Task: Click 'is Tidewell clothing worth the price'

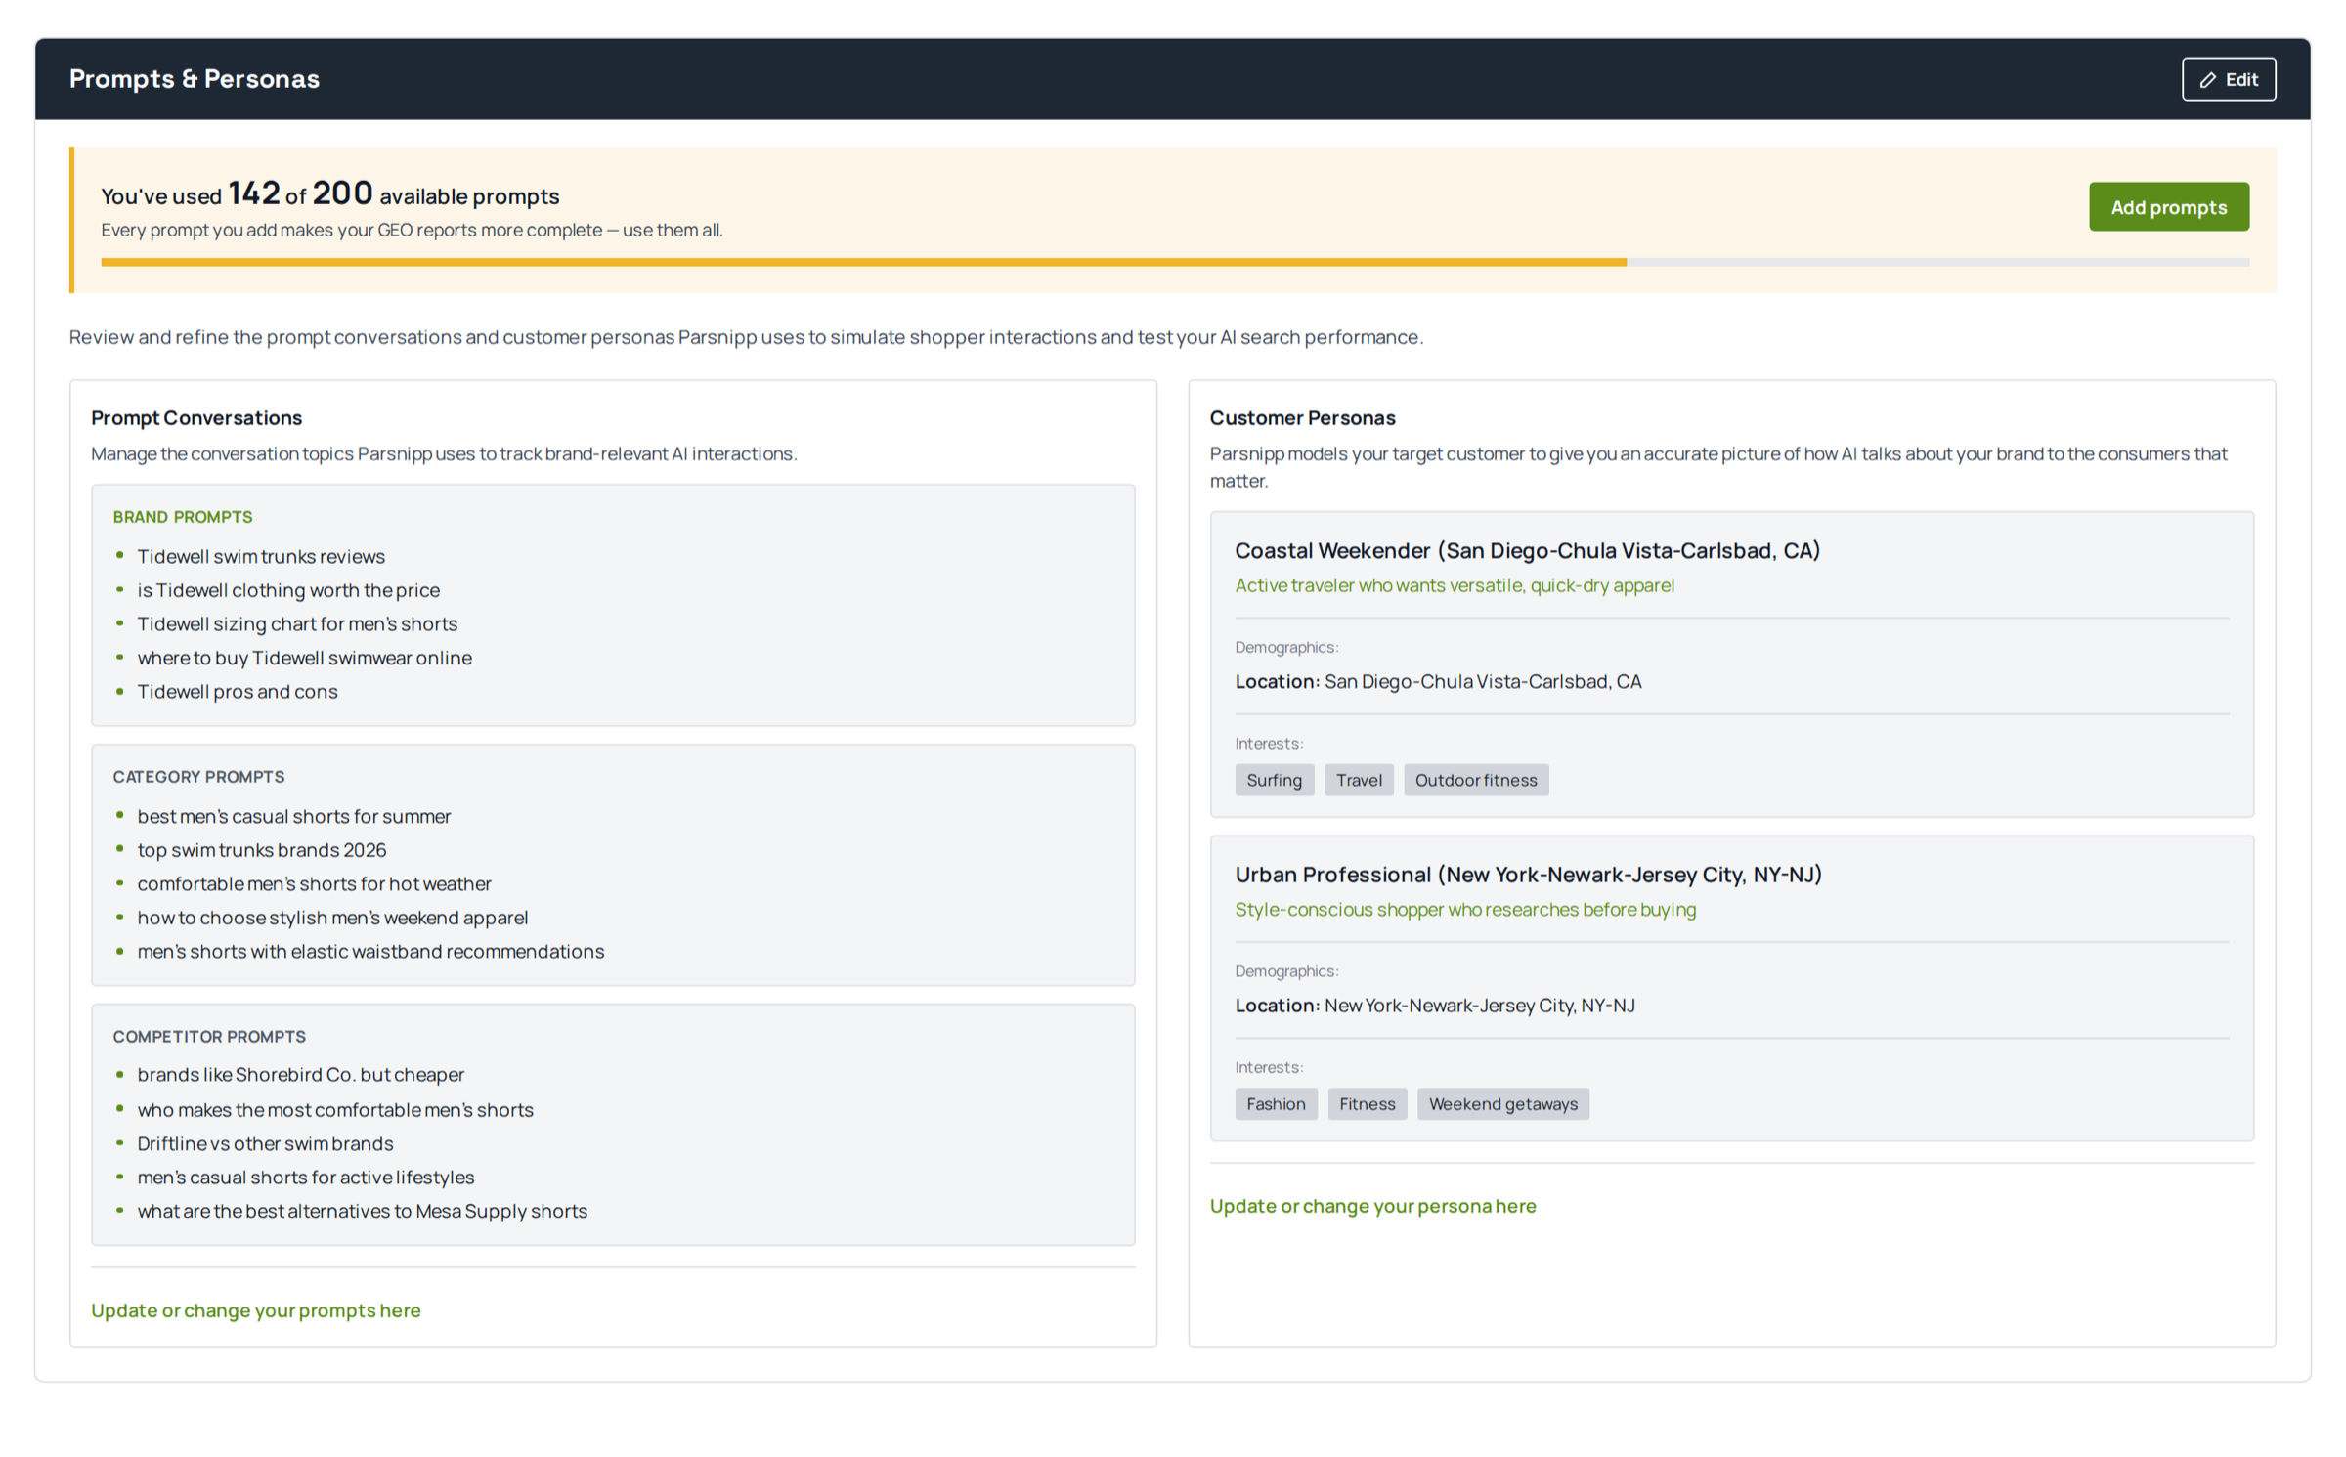Action: click(x=288, y=589)
